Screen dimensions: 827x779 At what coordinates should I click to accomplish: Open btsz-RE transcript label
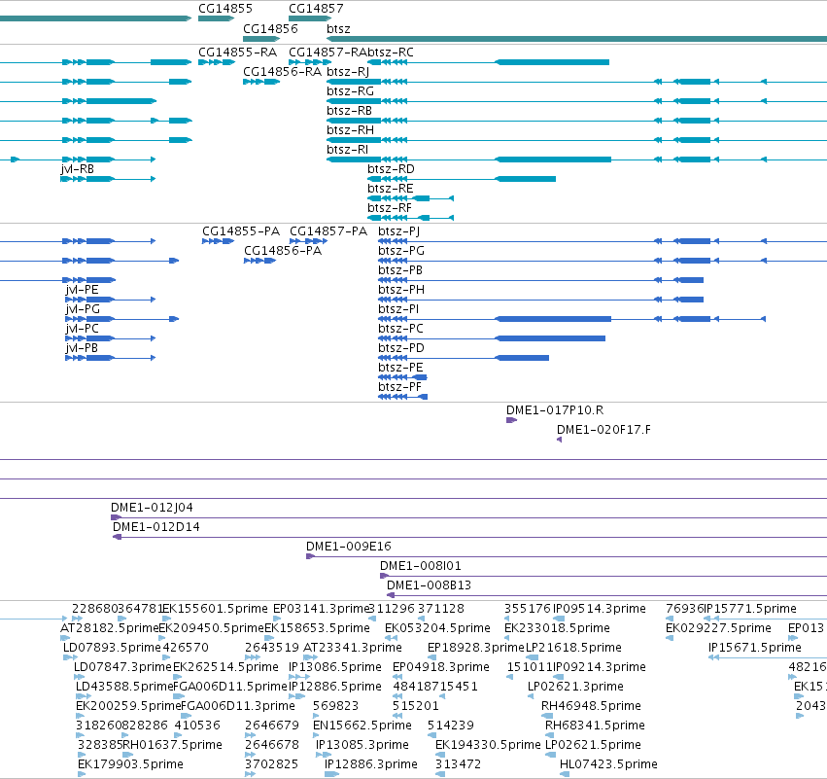tap(391, 189)
